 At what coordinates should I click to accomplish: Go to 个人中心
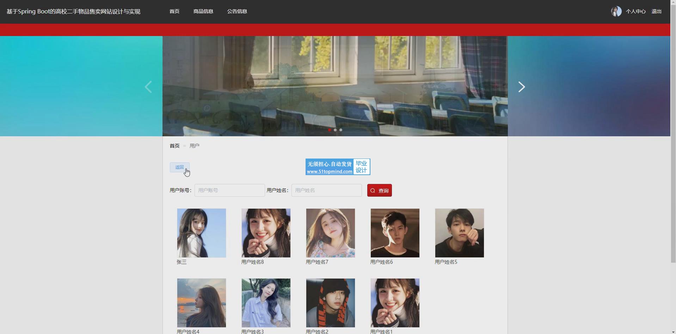635,11
